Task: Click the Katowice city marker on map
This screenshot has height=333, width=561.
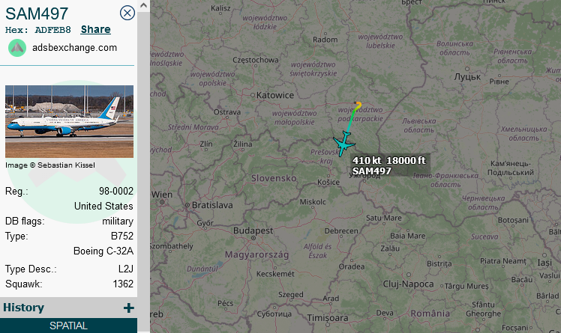Action: point(253,95)
